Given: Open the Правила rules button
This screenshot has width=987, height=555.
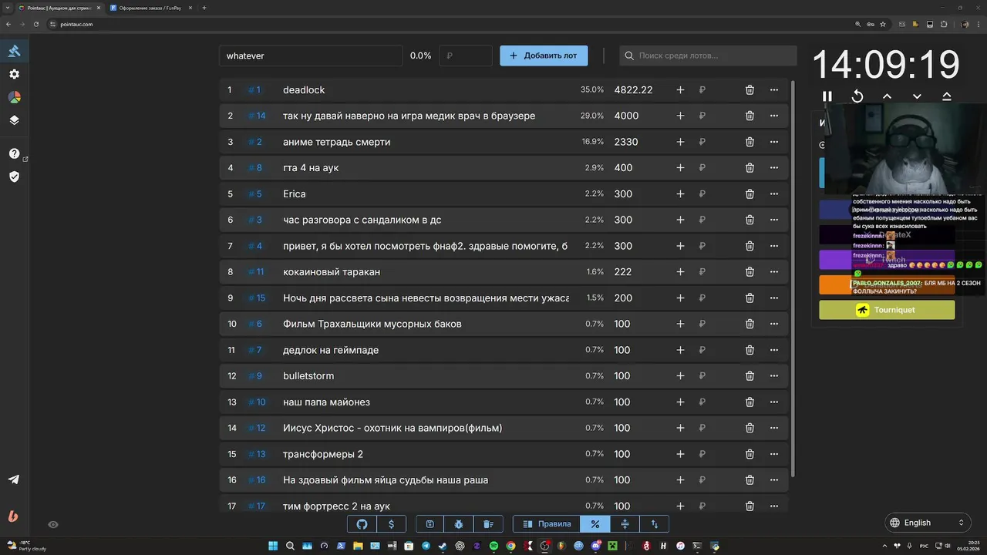Looking at the screenshot, I should point(547,524).
